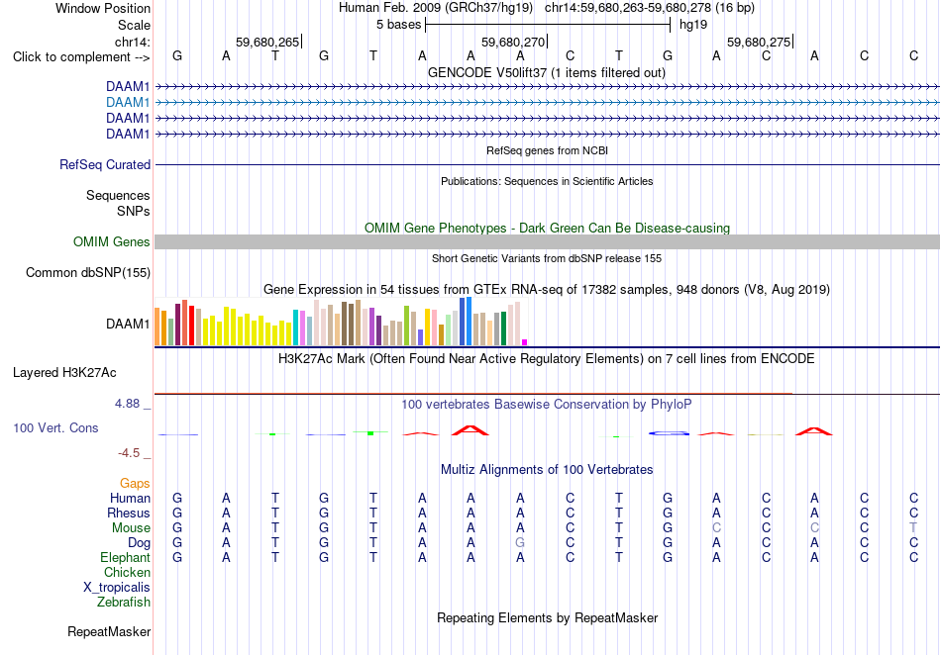Click the 'Window Position' label
941x655 pixels.
coord(103,8)
